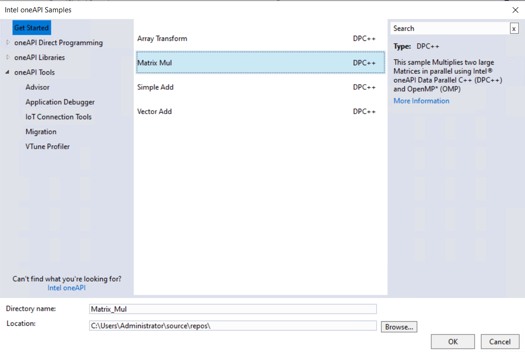Image resolution: width=525 pixels, height=352 pixels.
Task: Select the Get Started category
Action: click(x=31, y=28)
